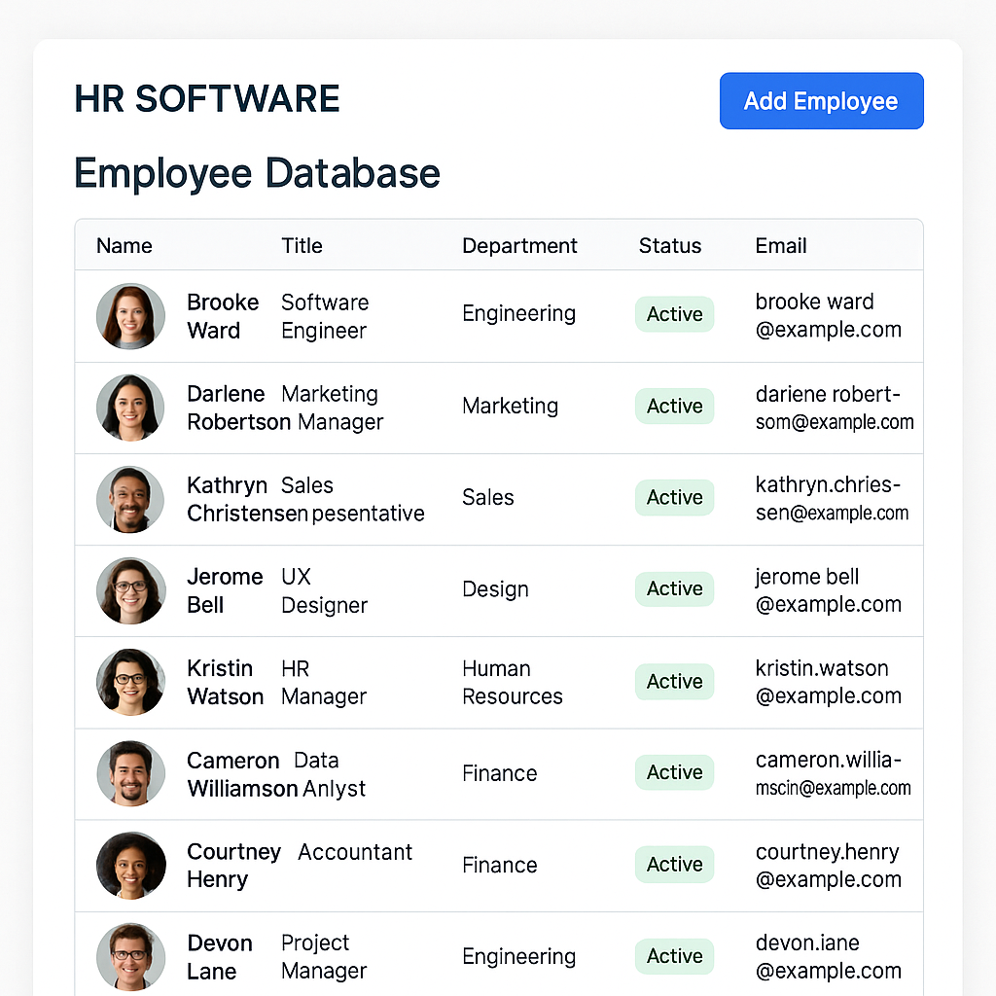Image resolution: width=996 pixels, height=996 pixels.
Task: Click Brooke Ward's profile picture
Action: (x=130, y=316)
